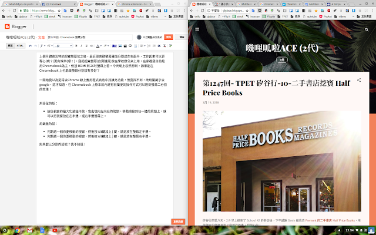This screenshot has width=376, height=235.
Task: Open Google Translate extension in left window
Action: (x=65, y=11)
